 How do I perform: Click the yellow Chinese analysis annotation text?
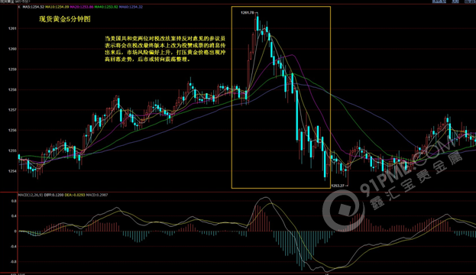click(x=165, y=49)
